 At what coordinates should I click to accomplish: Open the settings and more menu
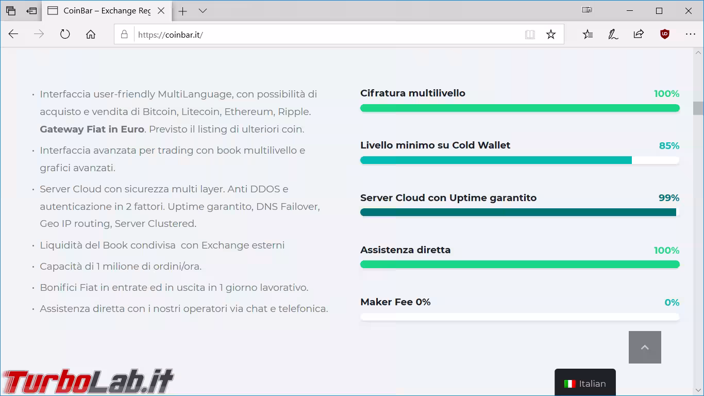[x=691, y=35]
